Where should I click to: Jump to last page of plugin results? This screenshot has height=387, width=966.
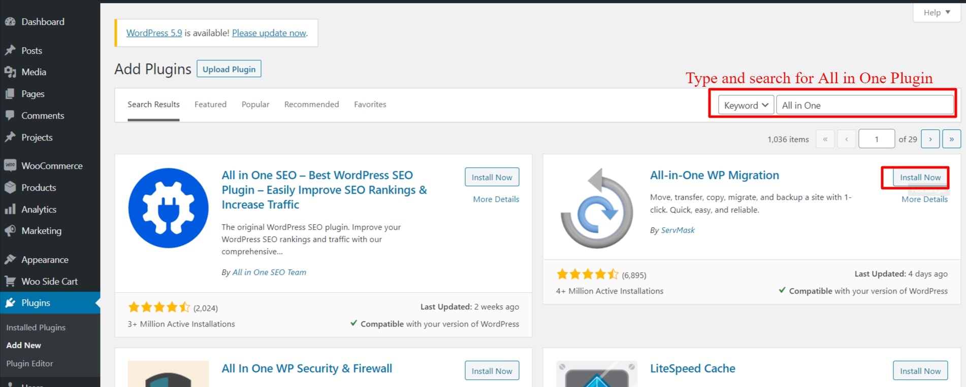[951, 139]
